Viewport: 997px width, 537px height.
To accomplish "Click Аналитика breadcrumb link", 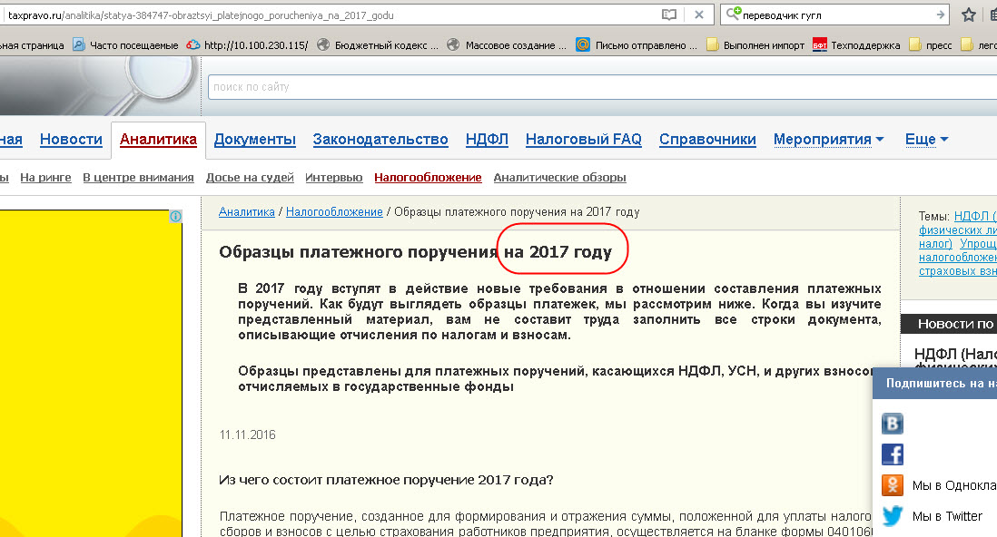I will [x=247, y=211].
